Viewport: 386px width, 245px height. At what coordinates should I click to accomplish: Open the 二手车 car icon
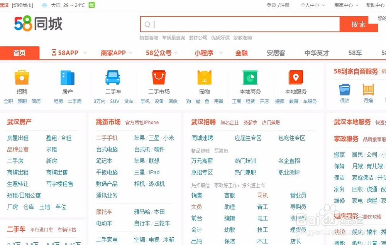pyautogui.click(x=113, y=77)
